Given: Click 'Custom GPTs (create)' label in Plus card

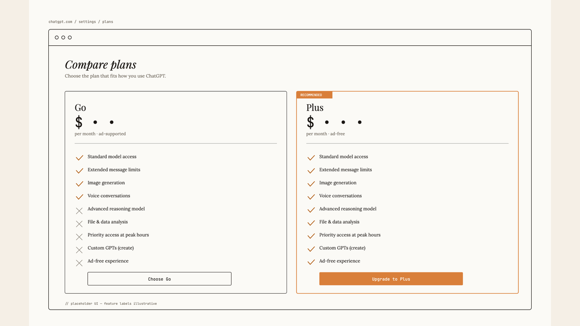Looking at the screenshot, I should (342, 248).
